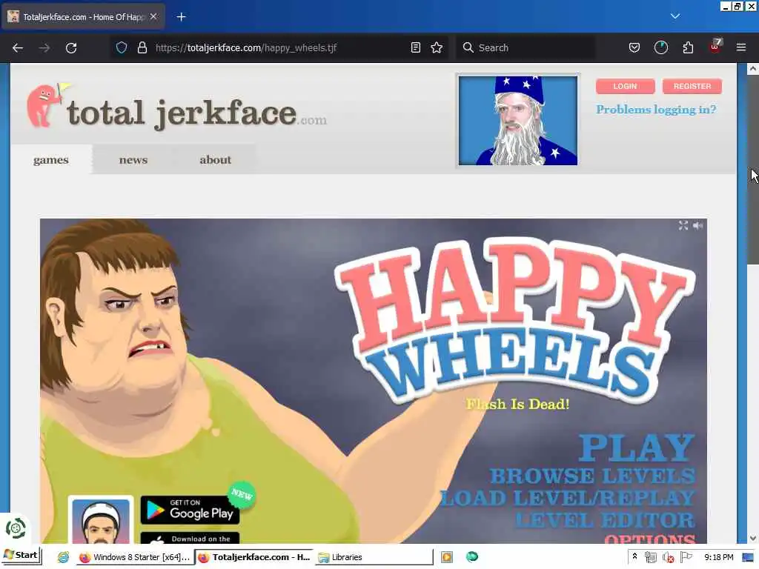Open the tracking protection shield
The image size is (759, 569).
(122, 47)
